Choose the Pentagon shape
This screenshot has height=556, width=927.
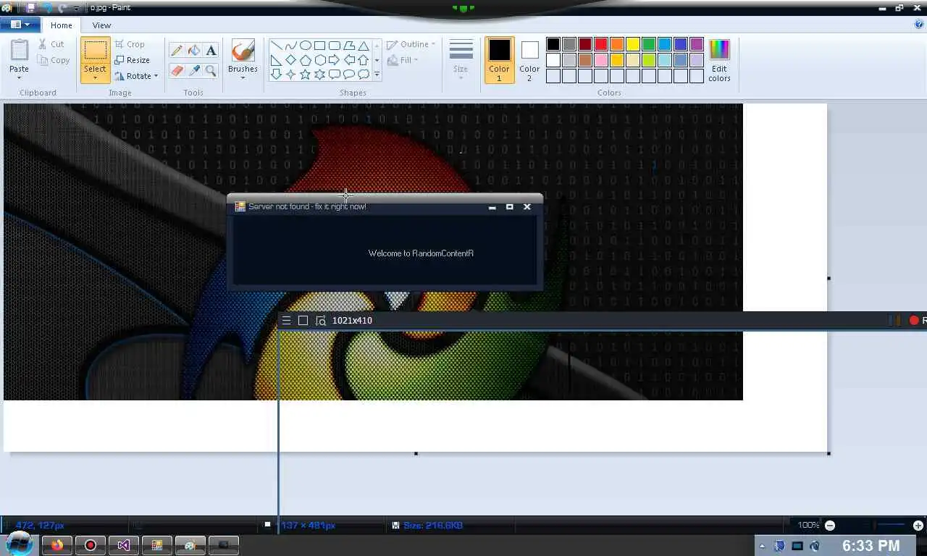click(305, 59)
